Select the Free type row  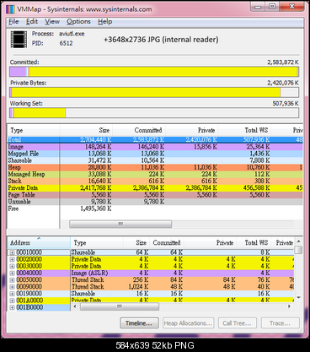(155, 208)
